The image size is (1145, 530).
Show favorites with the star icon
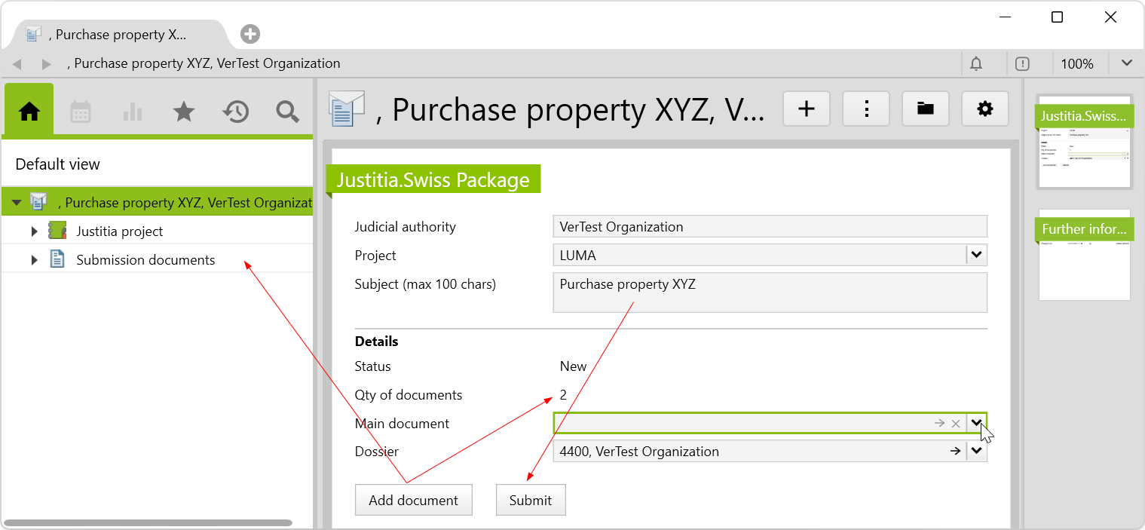184,112
